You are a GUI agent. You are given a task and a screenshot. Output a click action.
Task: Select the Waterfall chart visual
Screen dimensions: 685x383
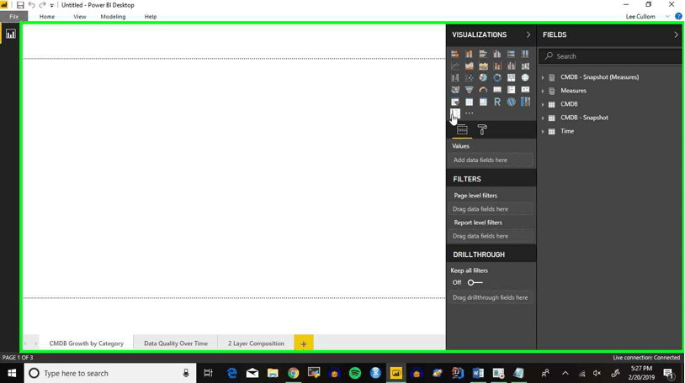click(454, 77)
